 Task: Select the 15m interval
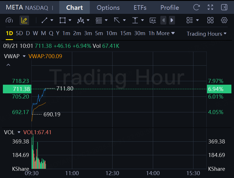click(126, 33)
